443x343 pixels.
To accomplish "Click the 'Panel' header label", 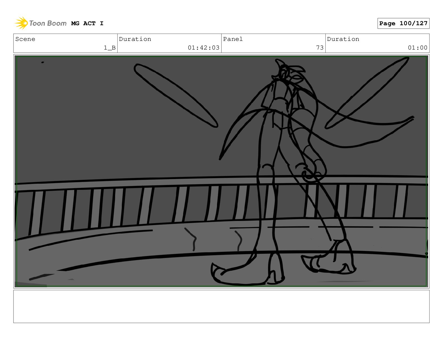I will point(233,39).
